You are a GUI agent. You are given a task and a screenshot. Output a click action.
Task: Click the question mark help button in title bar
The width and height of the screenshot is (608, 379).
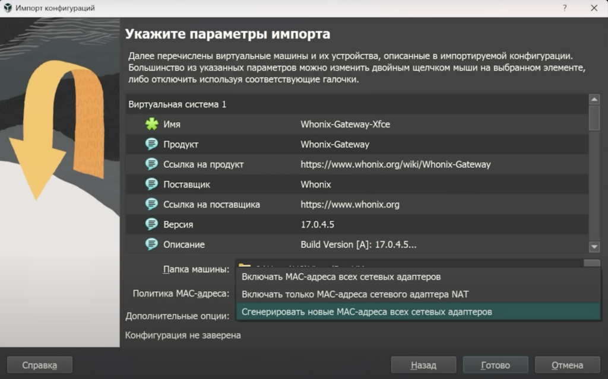coord(565,8)
